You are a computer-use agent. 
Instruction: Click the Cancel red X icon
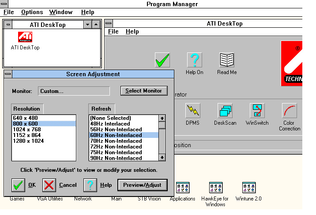pos(49,185)
